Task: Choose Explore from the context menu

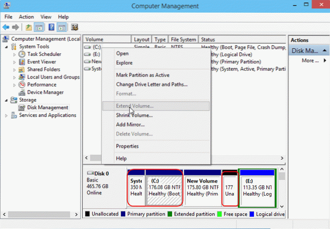Action: (x=156, y=63)
